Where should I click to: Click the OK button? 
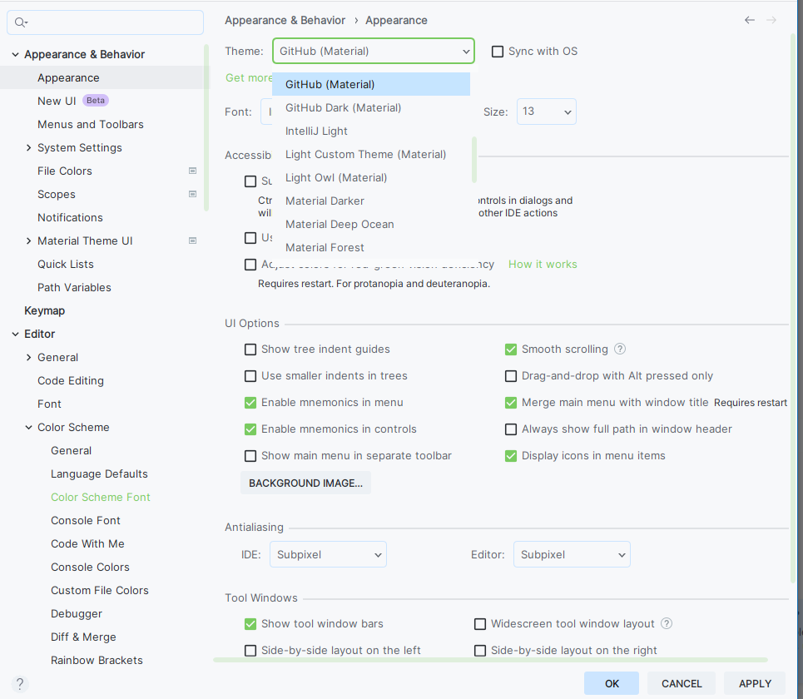coord(612,684)
